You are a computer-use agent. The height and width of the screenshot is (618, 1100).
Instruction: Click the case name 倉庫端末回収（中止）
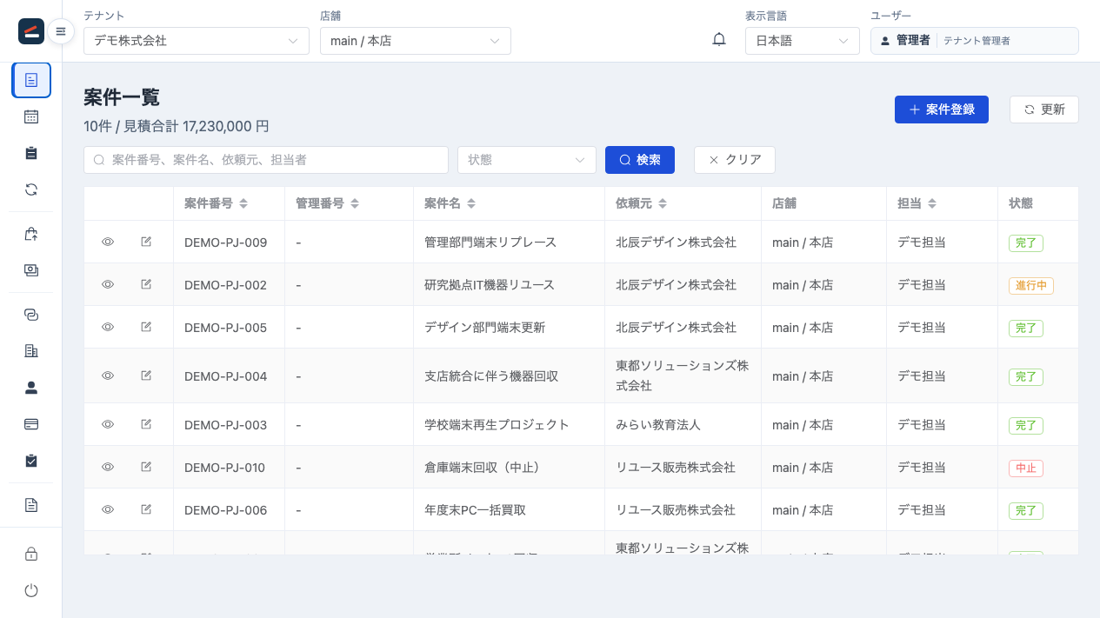[x=484, y=468]
